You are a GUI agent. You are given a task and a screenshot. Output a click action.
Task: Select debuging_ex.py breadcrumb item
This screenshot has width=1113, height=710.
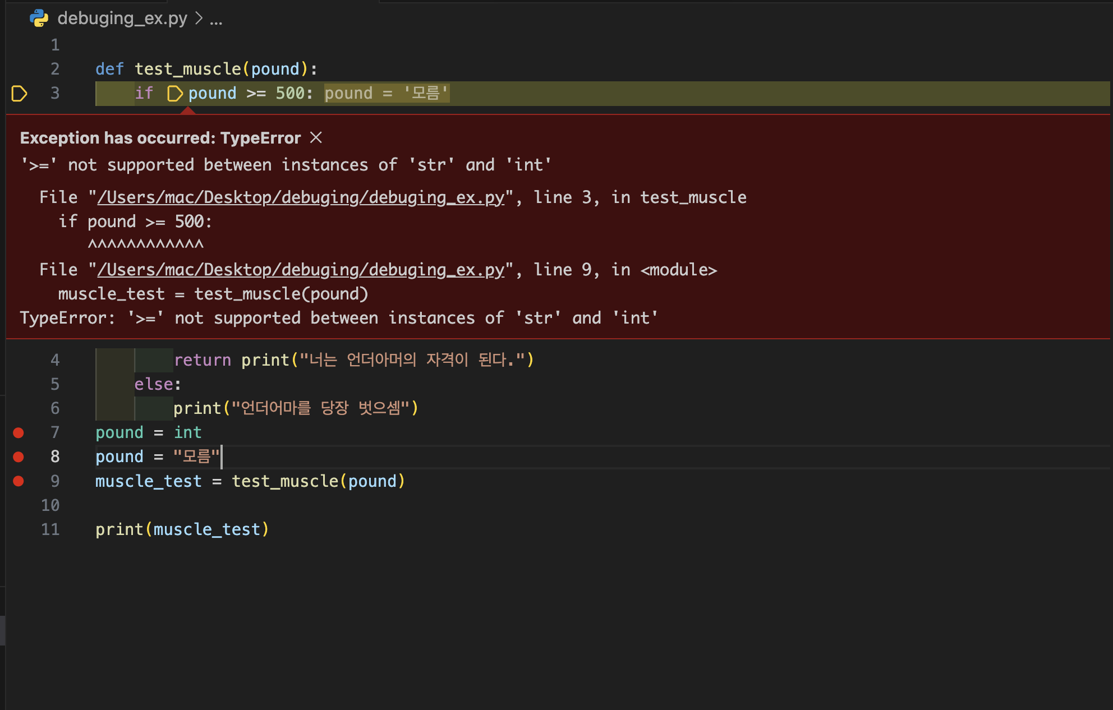tap(122, 19)
